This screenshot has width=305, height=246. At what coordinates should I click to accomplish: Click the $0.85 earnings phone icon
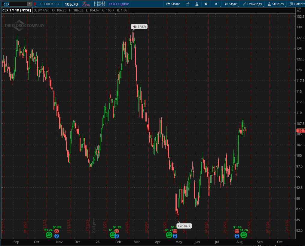(56, 231)
